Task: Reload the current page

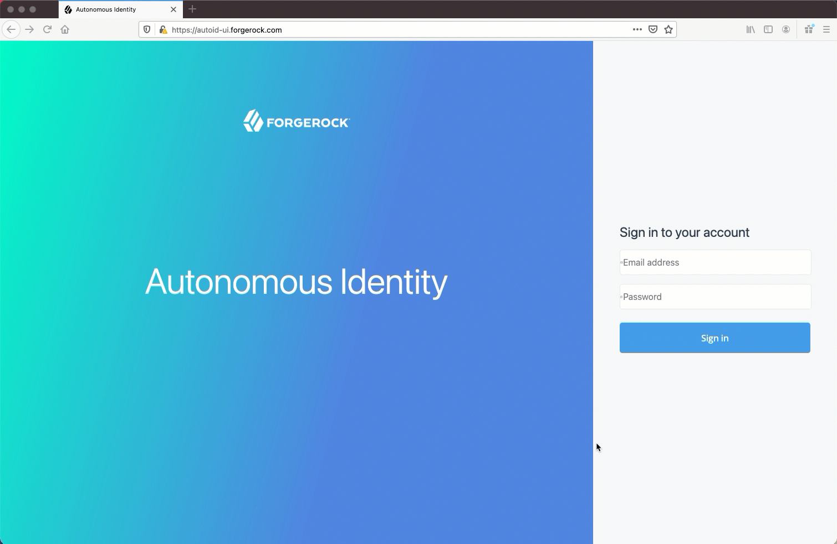Action: pos(47,30)
